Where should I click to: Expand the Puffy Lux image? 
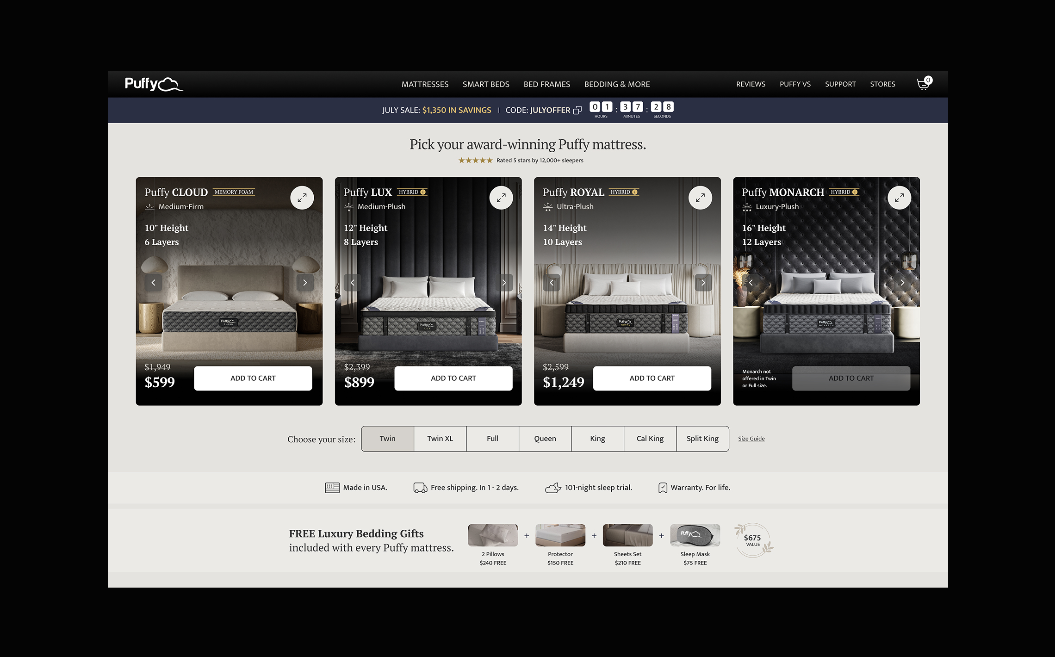pos(501,198)
